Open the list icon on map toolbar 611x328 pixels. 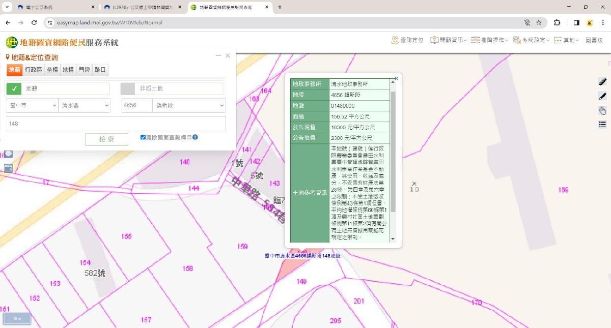602,124
